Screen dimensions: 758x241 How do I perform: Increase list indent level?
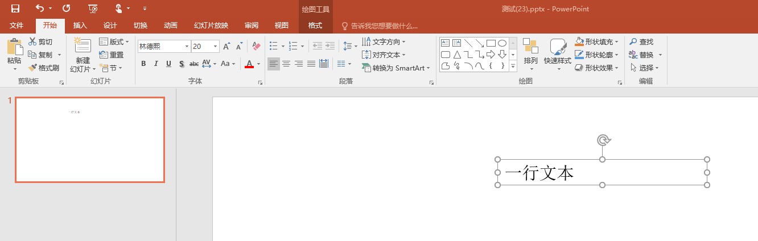tap(331, 47)
